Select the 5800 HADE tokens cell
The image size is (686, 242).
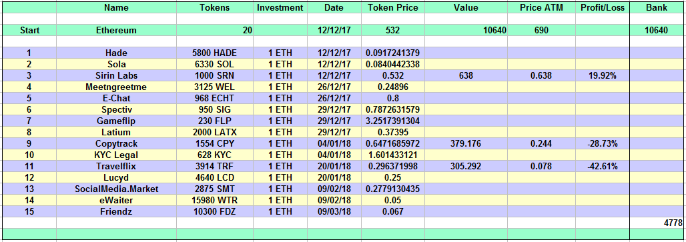215,53
